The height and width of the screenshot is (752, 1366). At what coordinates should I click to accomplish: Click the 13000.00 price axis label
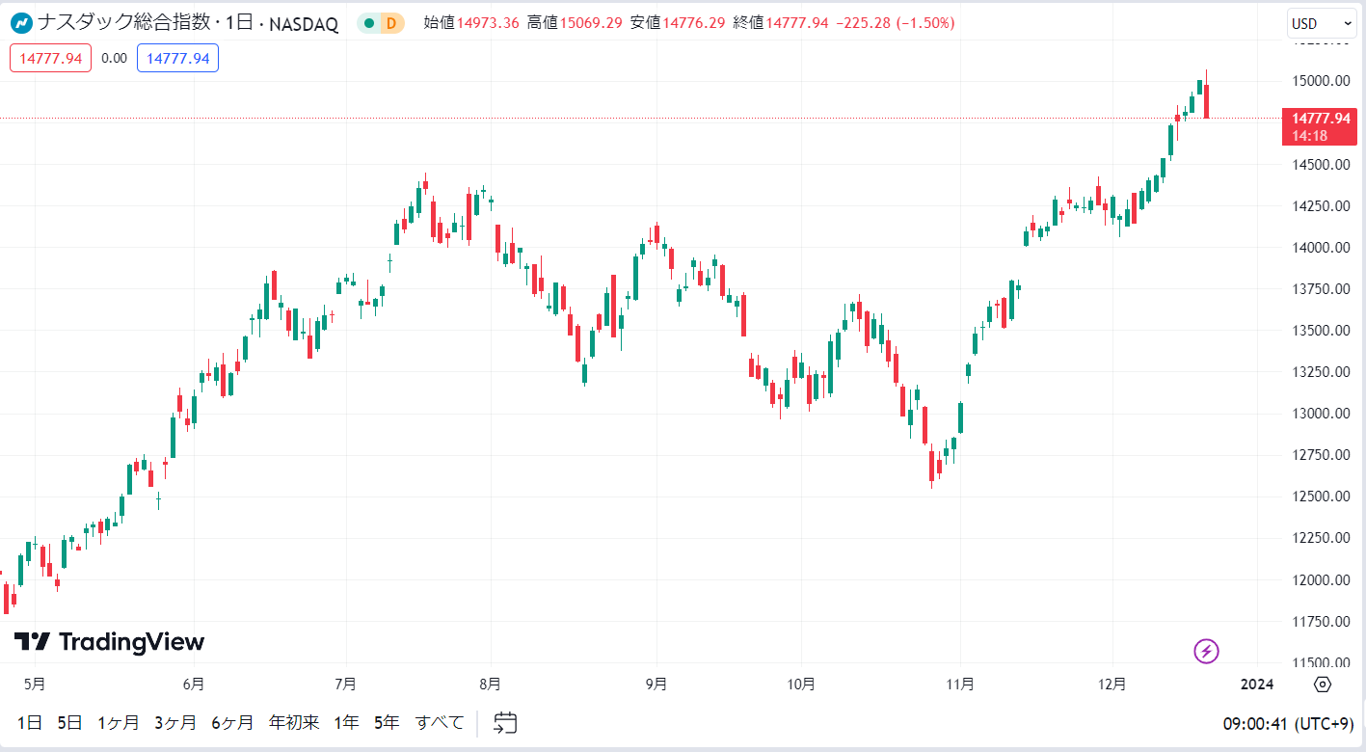pyautogui.click(x=1321, y=414)
